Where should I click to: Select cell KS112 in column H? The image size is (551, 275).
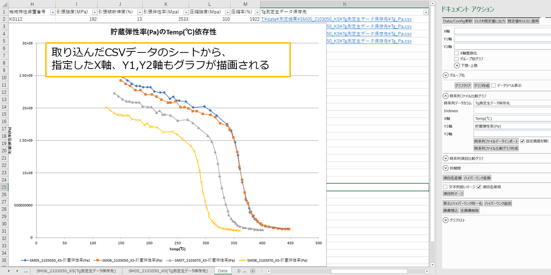point(32,19)
